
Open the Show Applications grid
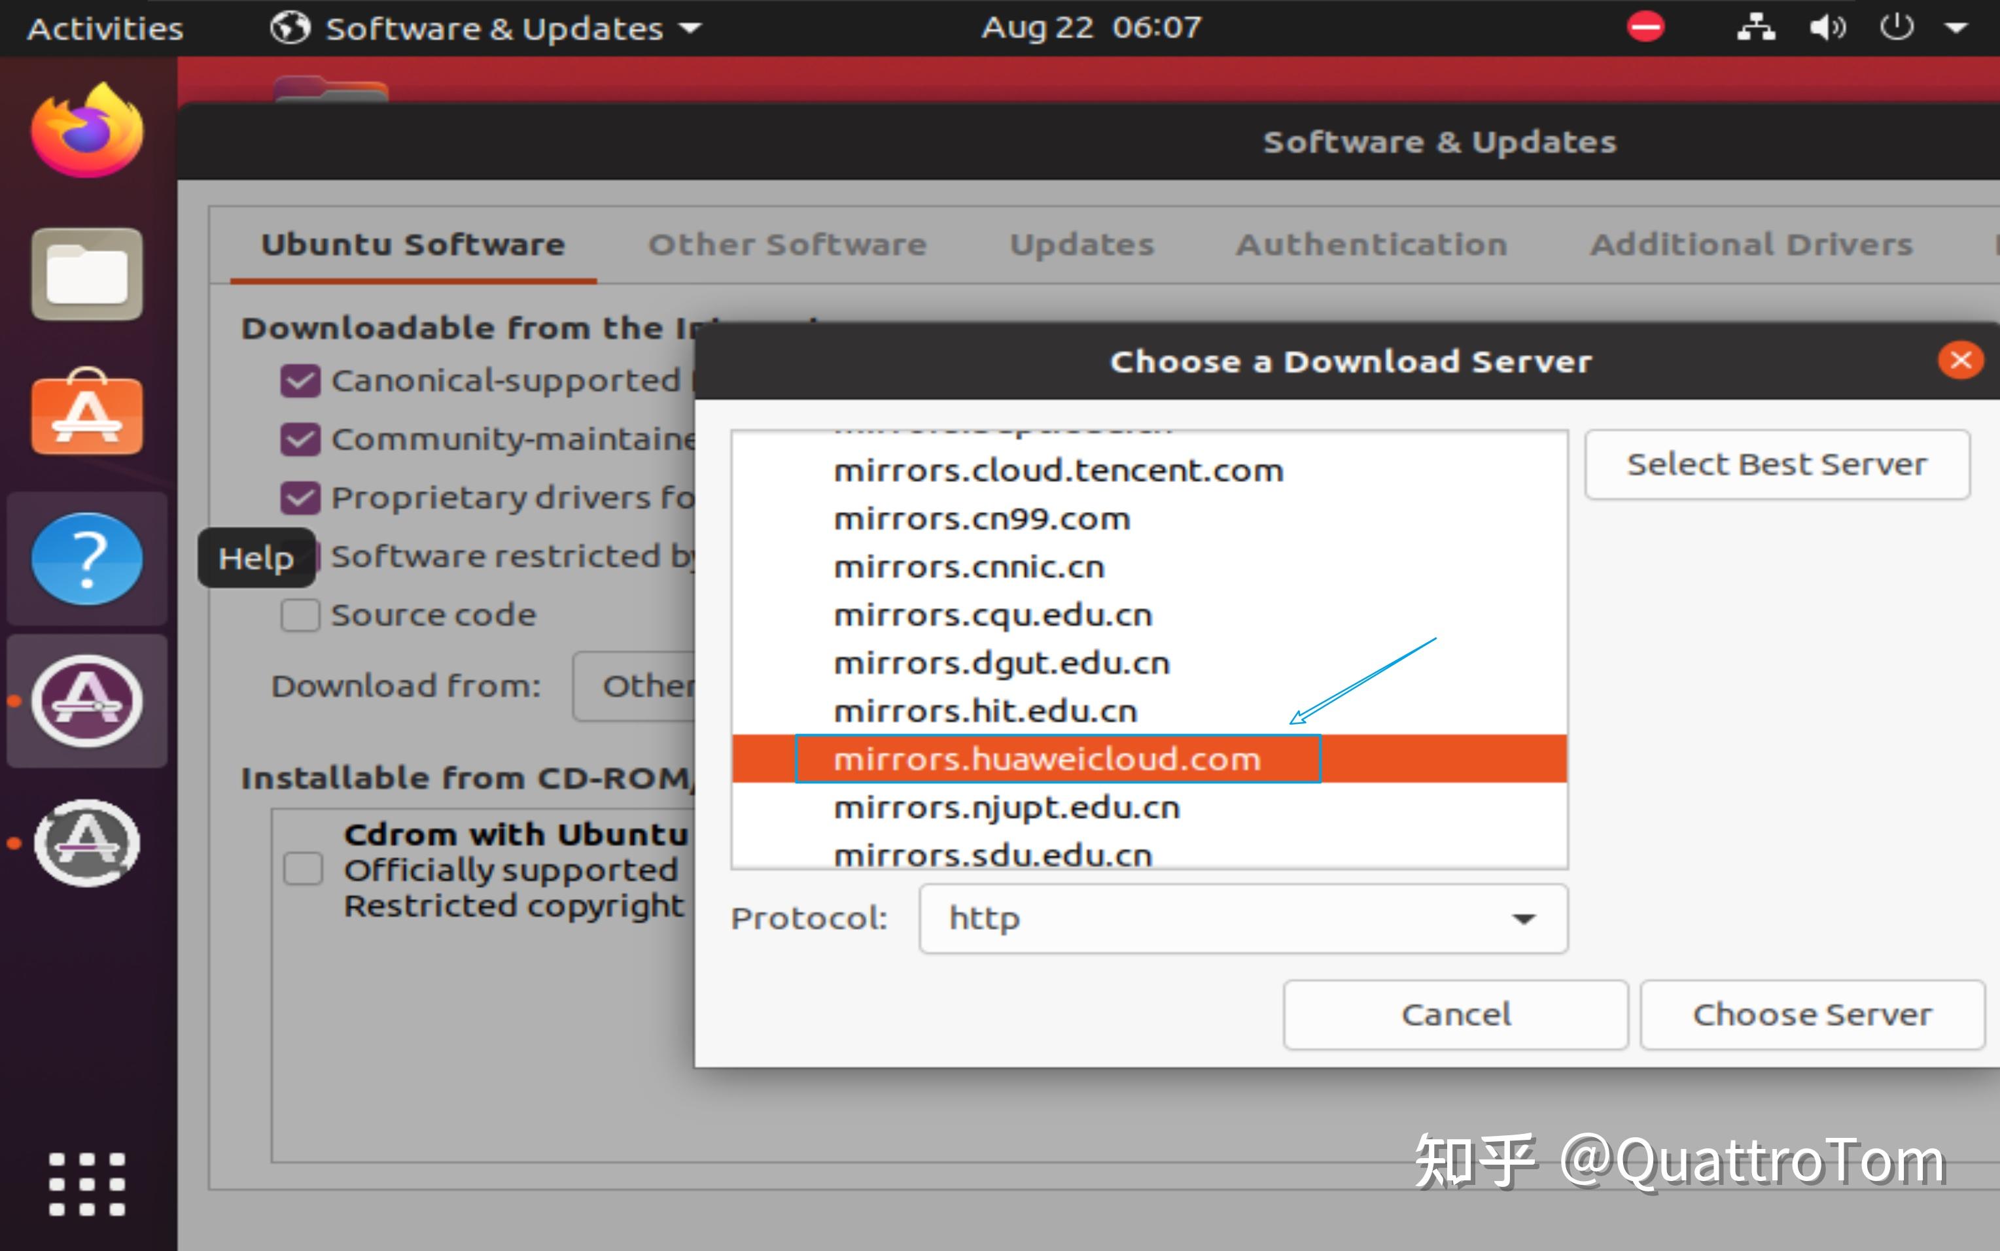[x=87, y=1184]
